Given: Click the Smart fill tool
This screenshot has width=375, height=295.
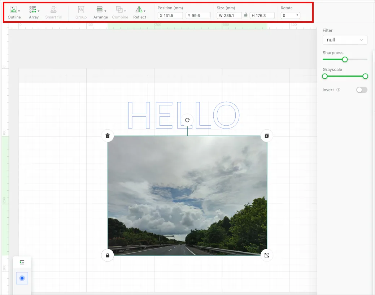Looking at the screenshot, I should (x=53, y=13).
